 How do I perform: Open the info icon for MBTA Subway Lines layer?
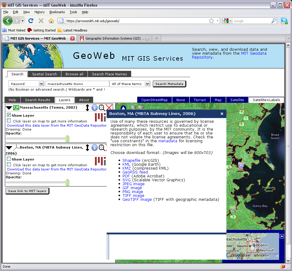point(95,147)
